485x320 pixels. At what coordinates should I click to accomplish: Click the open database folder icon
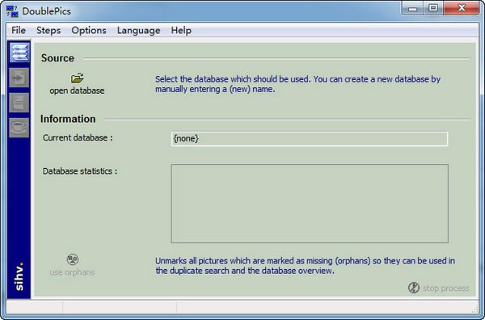coord(77,78)
